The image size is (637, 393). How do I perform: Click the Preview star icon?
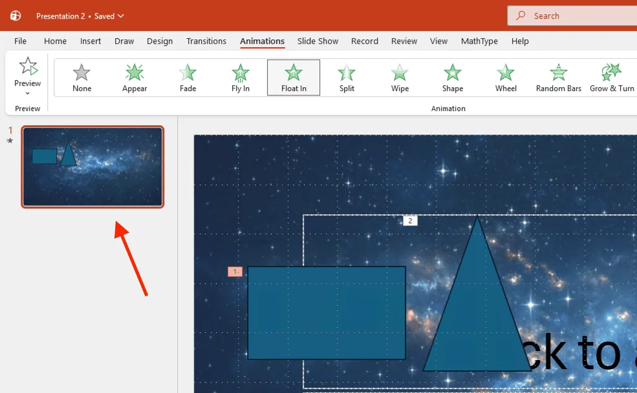tap(28, 66)
